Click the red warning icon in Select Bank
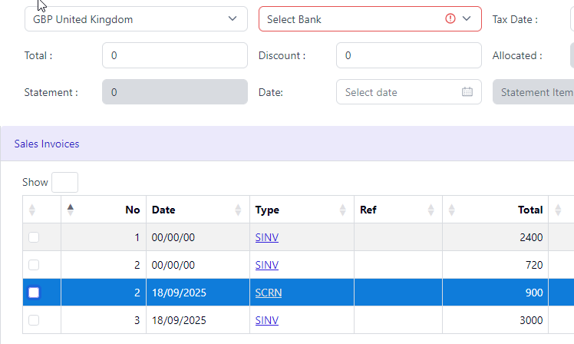574x344 pixels. [x=450, y=18]
